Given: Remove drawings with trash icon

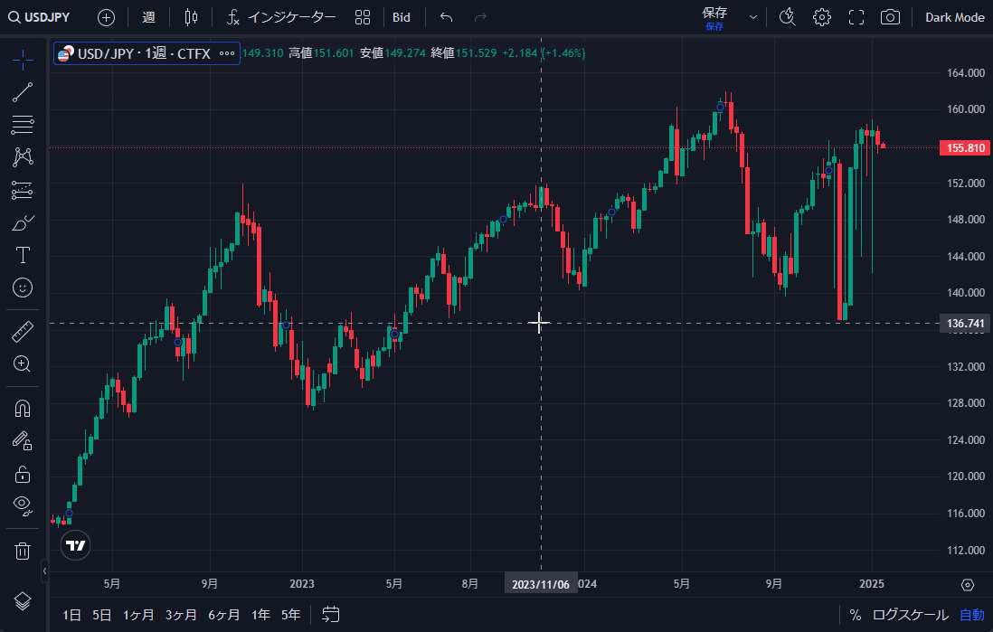Looking at the screenshot, I should click(23, 551).
